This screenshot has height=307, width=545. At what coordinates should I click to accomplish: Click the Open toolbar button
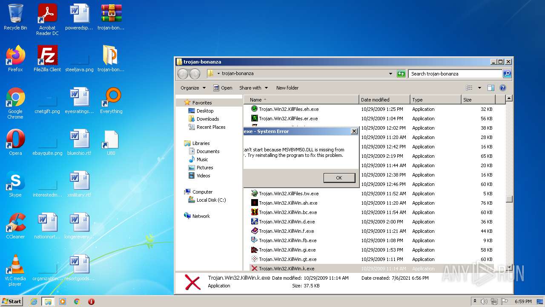[223, 88]
